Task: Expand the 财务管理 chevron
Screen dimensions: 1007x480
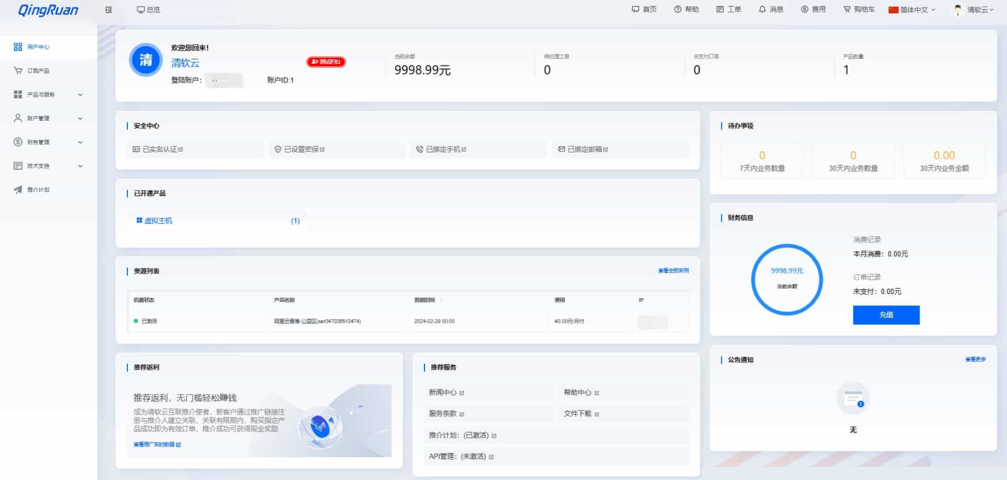Action: (80, 142)
